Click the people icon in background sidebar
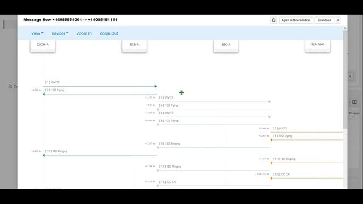The width and height of the screenshot is (363, 204). pyautogui.click(x=10, y=86)
